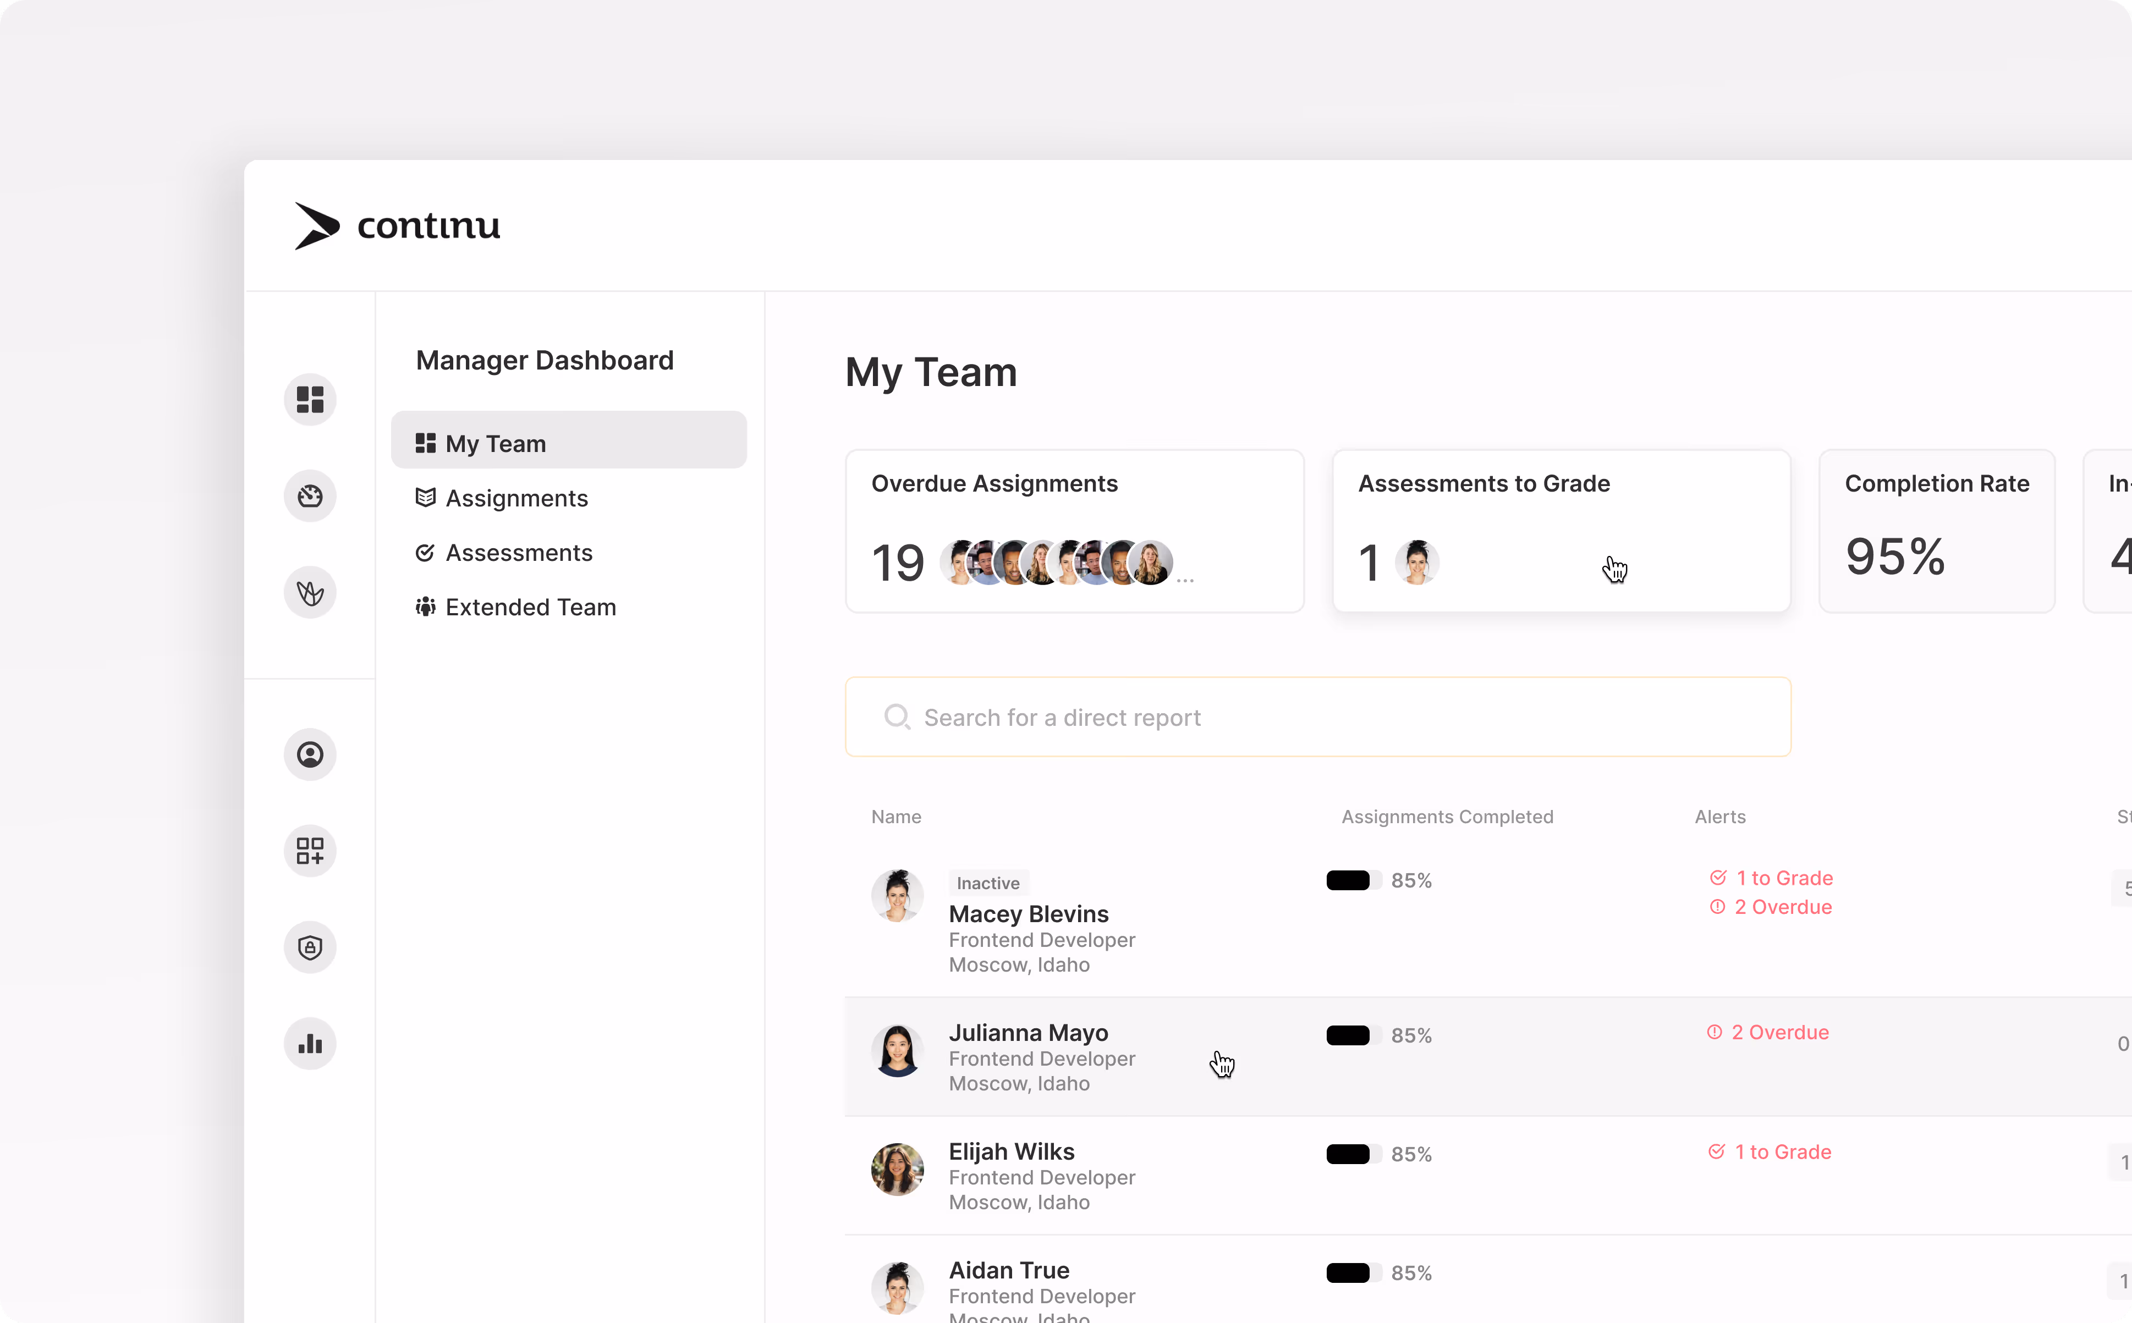Open the user profile icon in left rail
Image resolution: width=2132 pixels, height=1323 pixels.
click(310, 754)
